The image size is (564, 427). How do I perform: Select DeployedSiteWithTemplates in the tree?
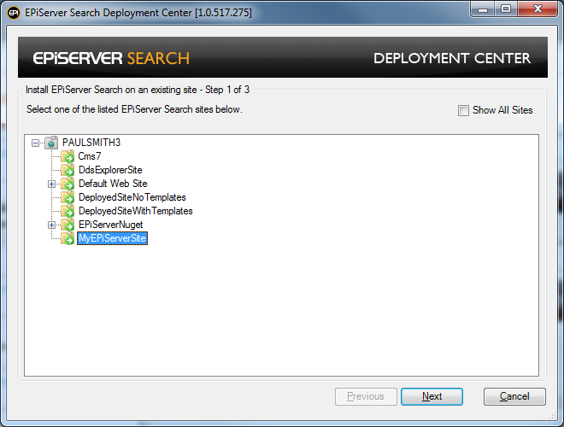(135, 211)
